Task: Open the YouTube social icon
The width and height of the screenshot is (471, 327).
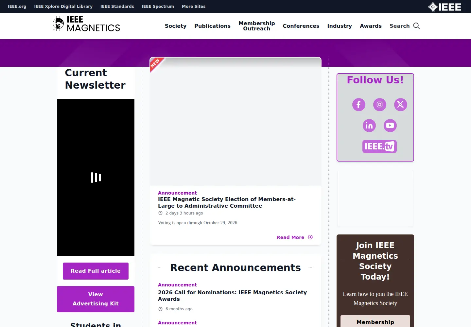Action: click(x=390, y=126)
